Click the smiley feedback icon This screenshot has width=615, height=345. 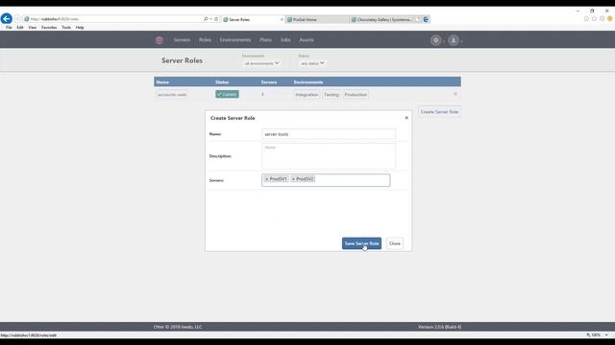(610, 19)
